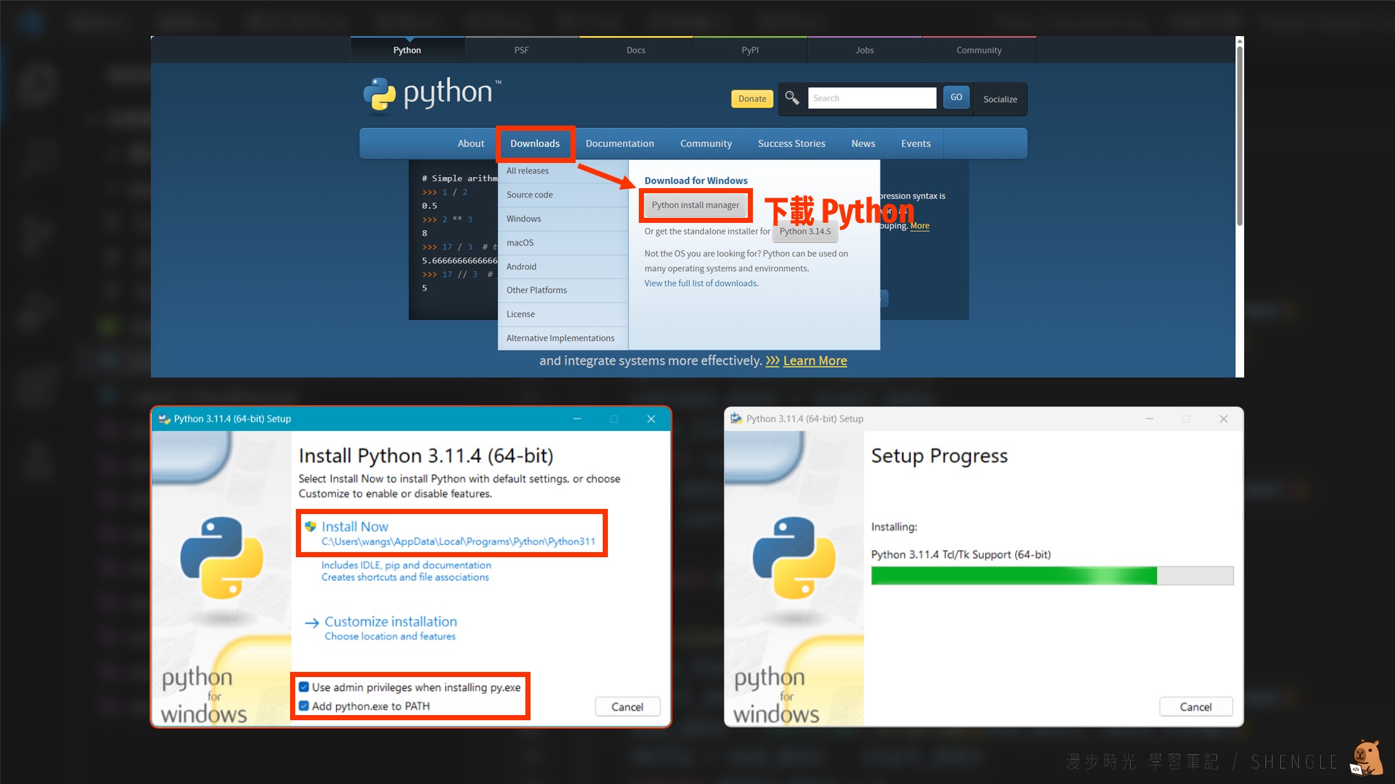
Task: Toggle Add python.exe to PATH checkbox
Action: [304, 706]
